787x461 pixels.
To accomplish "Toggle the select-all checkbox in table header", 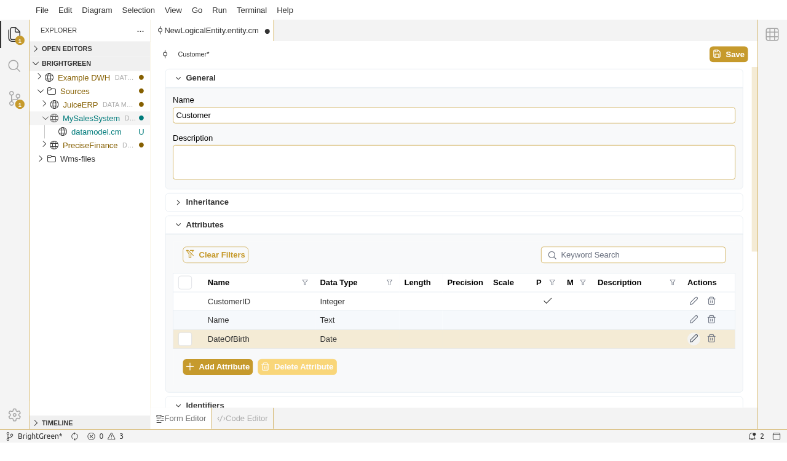I will coord(185,283).
